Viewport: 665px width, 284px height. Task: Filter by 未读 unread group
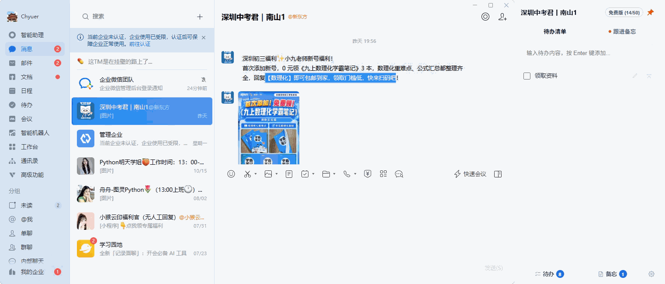click(35, 205)
